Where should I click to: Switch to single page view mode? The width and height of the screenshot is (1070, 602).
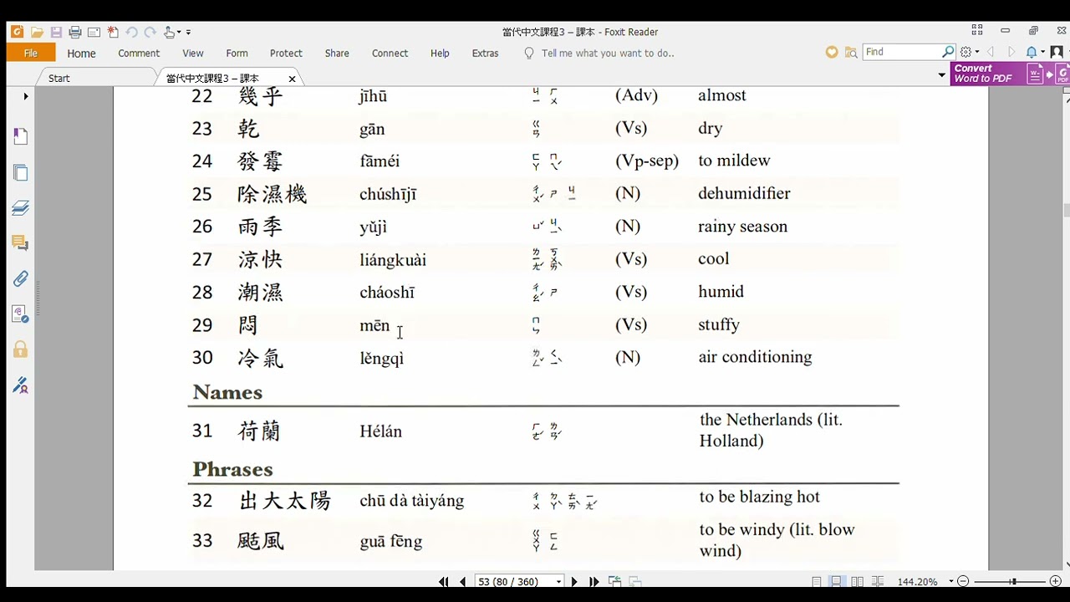[817, 581]
